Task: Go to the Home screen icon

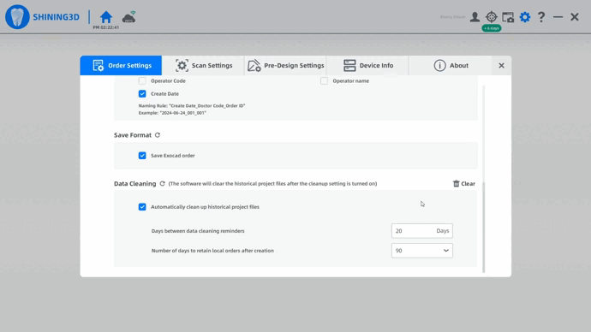Action: [106, 17]
